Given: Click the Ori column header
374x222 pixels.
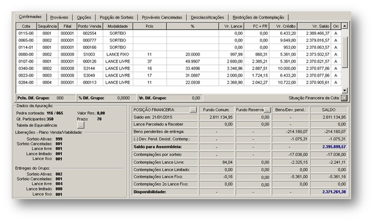Looking at the screenshot, I should (336, 26).
